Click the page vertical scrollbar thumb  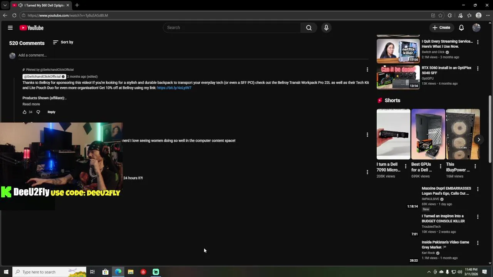point(490,129)
